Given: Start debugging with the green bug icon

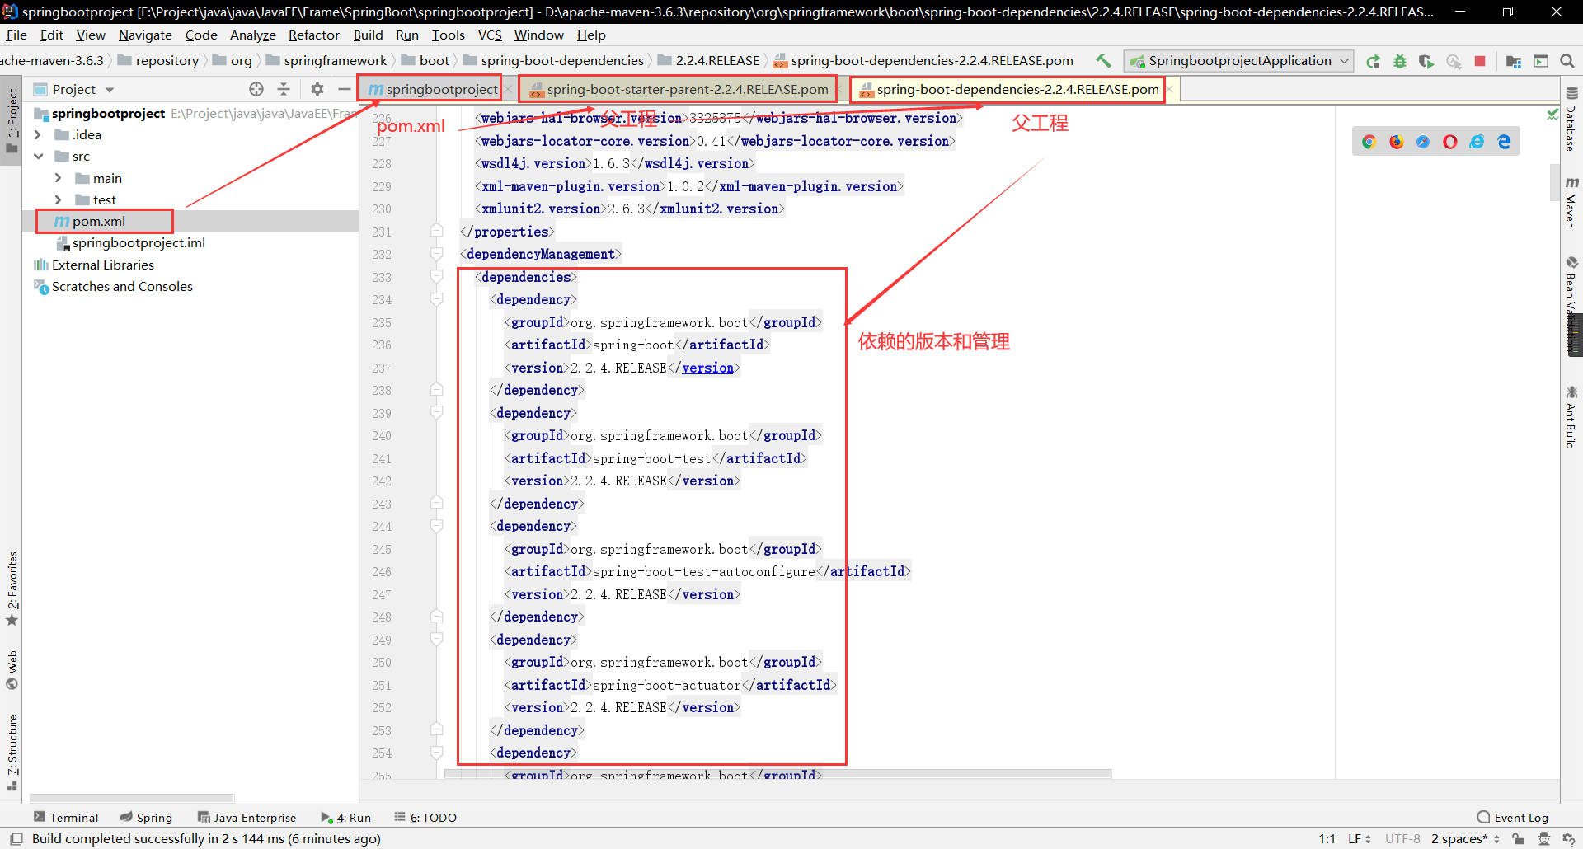Looking at the screenshot, I should (x=1400, y=61).
